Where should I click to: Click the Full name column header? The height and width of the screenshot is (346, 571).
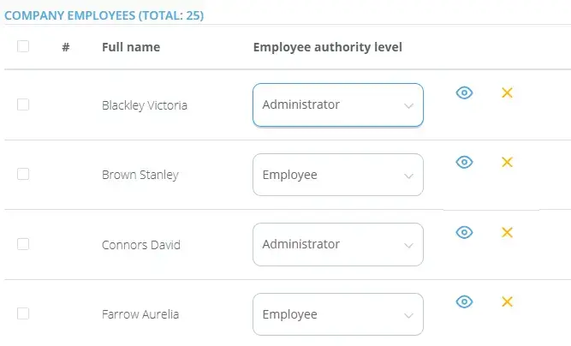pyautogui.click(x=131, y=47)
